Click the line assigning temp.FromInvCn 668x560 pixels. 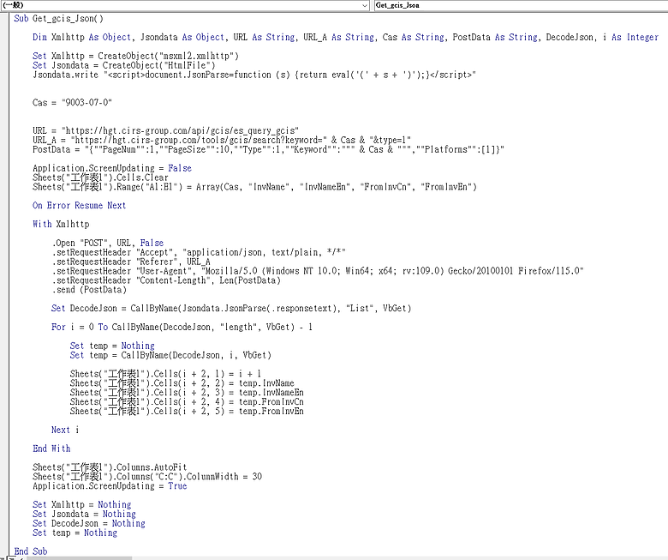(x=187, y=401)
